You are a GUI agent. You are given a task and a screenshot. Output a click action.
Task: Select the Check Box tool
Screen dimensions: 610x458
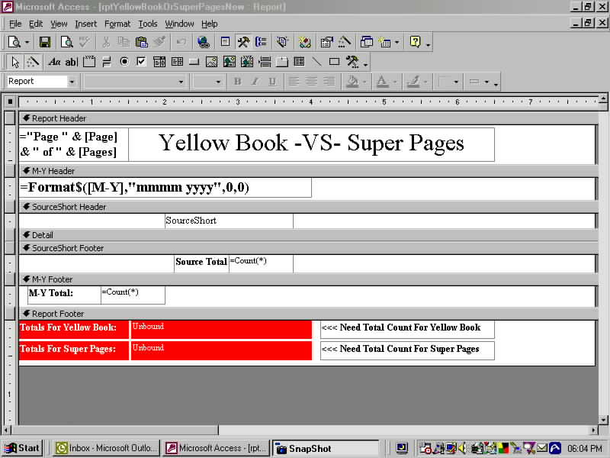point(141,62)
